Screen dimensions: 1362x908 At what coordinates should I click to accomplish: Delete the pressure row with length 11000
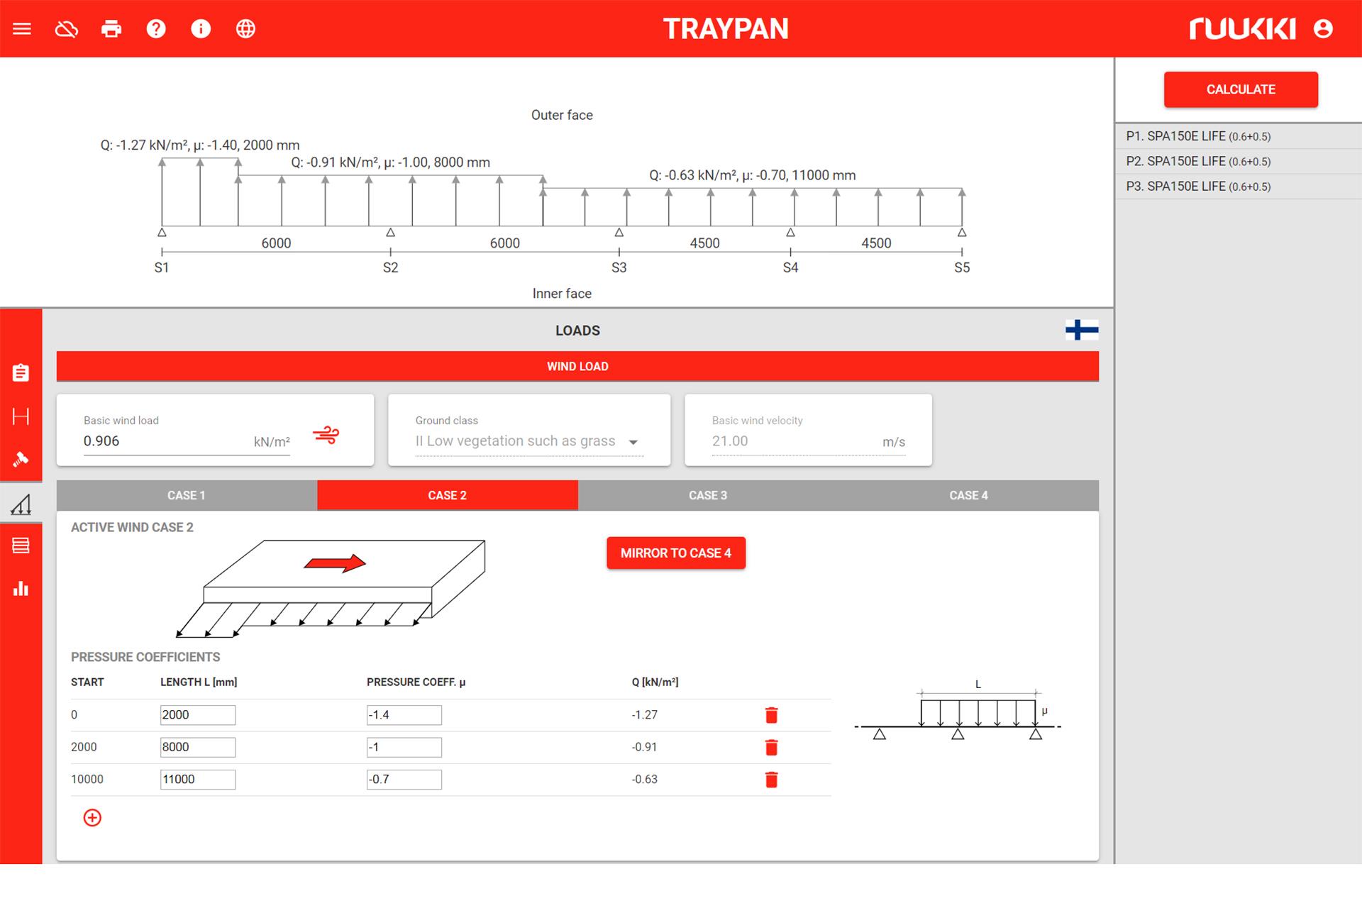click(772, 780)
